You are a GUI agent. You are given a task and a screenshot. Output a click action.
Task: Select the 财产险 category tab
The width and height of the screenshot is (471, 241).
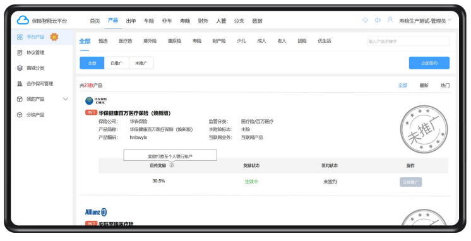click(219, 41)
